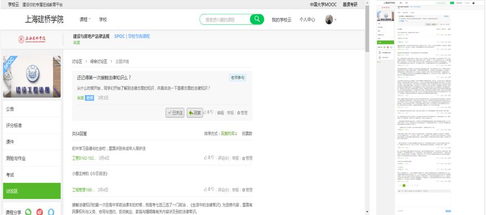Click the green search magnifier button

coord(257,19)
